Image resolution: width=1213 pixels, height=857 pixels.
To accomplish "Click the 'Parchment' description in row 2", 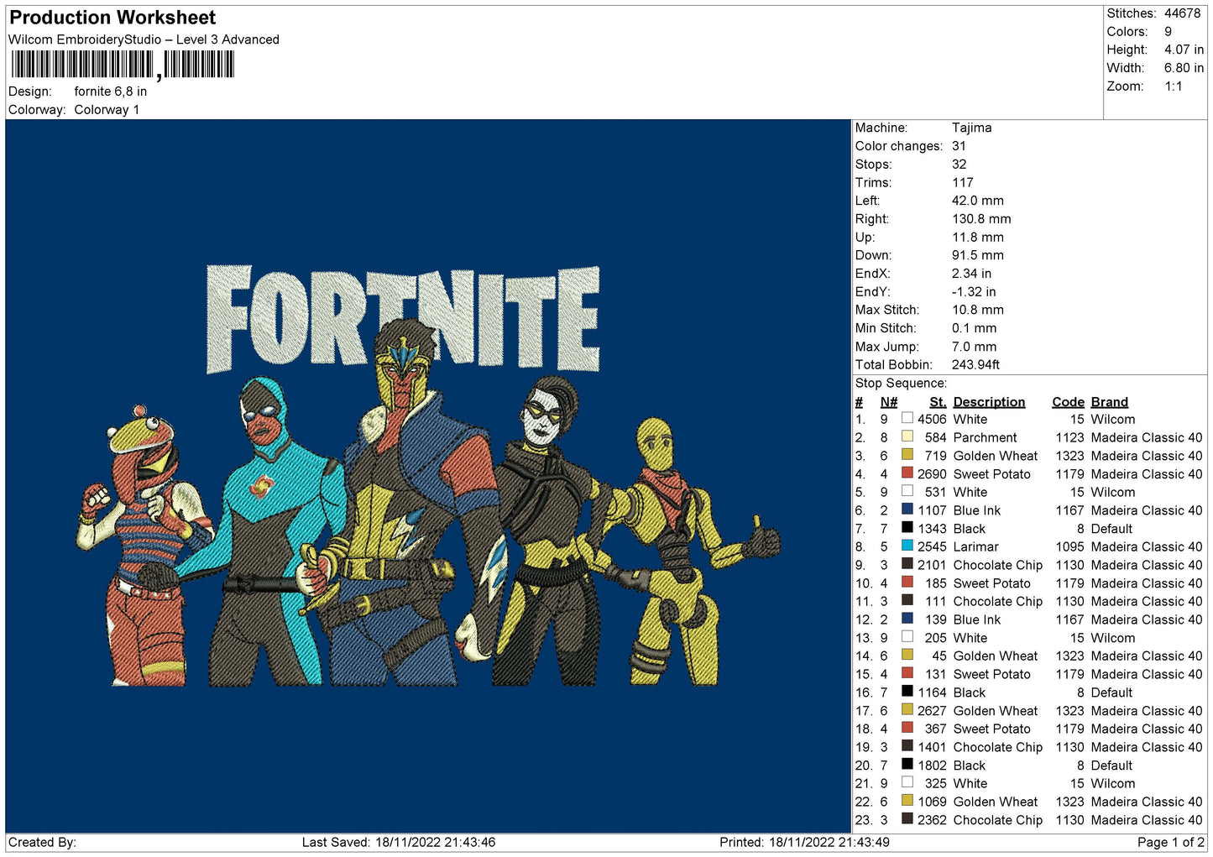I will 985,437.
